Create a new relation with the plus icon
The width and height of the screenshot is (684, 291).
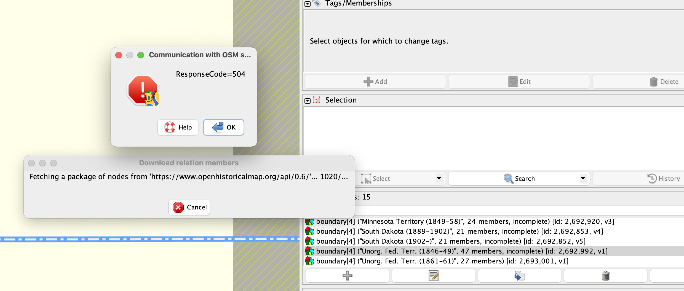point(347,276)
